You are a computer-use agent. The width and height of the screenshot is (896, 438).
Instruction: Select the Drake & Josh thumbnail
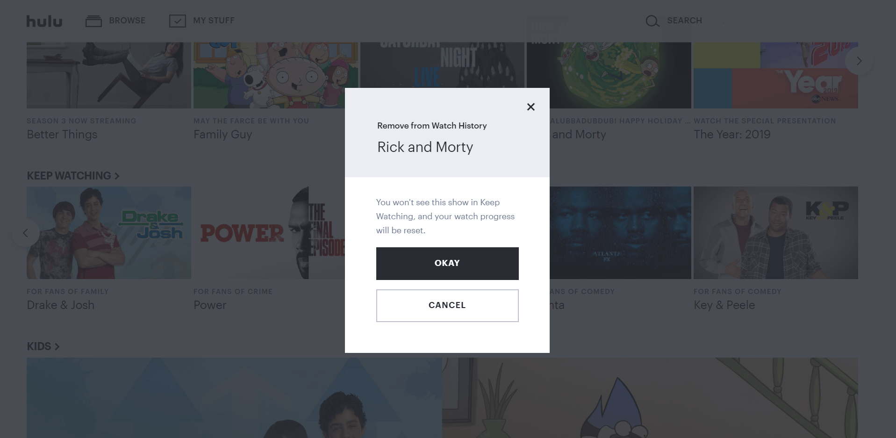tap(109, 233)
